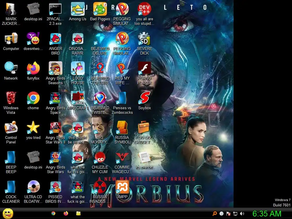Select the Windows Vista recycle bin icon
292x219 pixels.
11,103
